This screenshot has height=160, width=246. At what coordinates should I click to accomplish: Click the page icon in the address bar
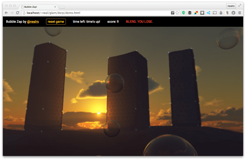click(x=24, y=13)
